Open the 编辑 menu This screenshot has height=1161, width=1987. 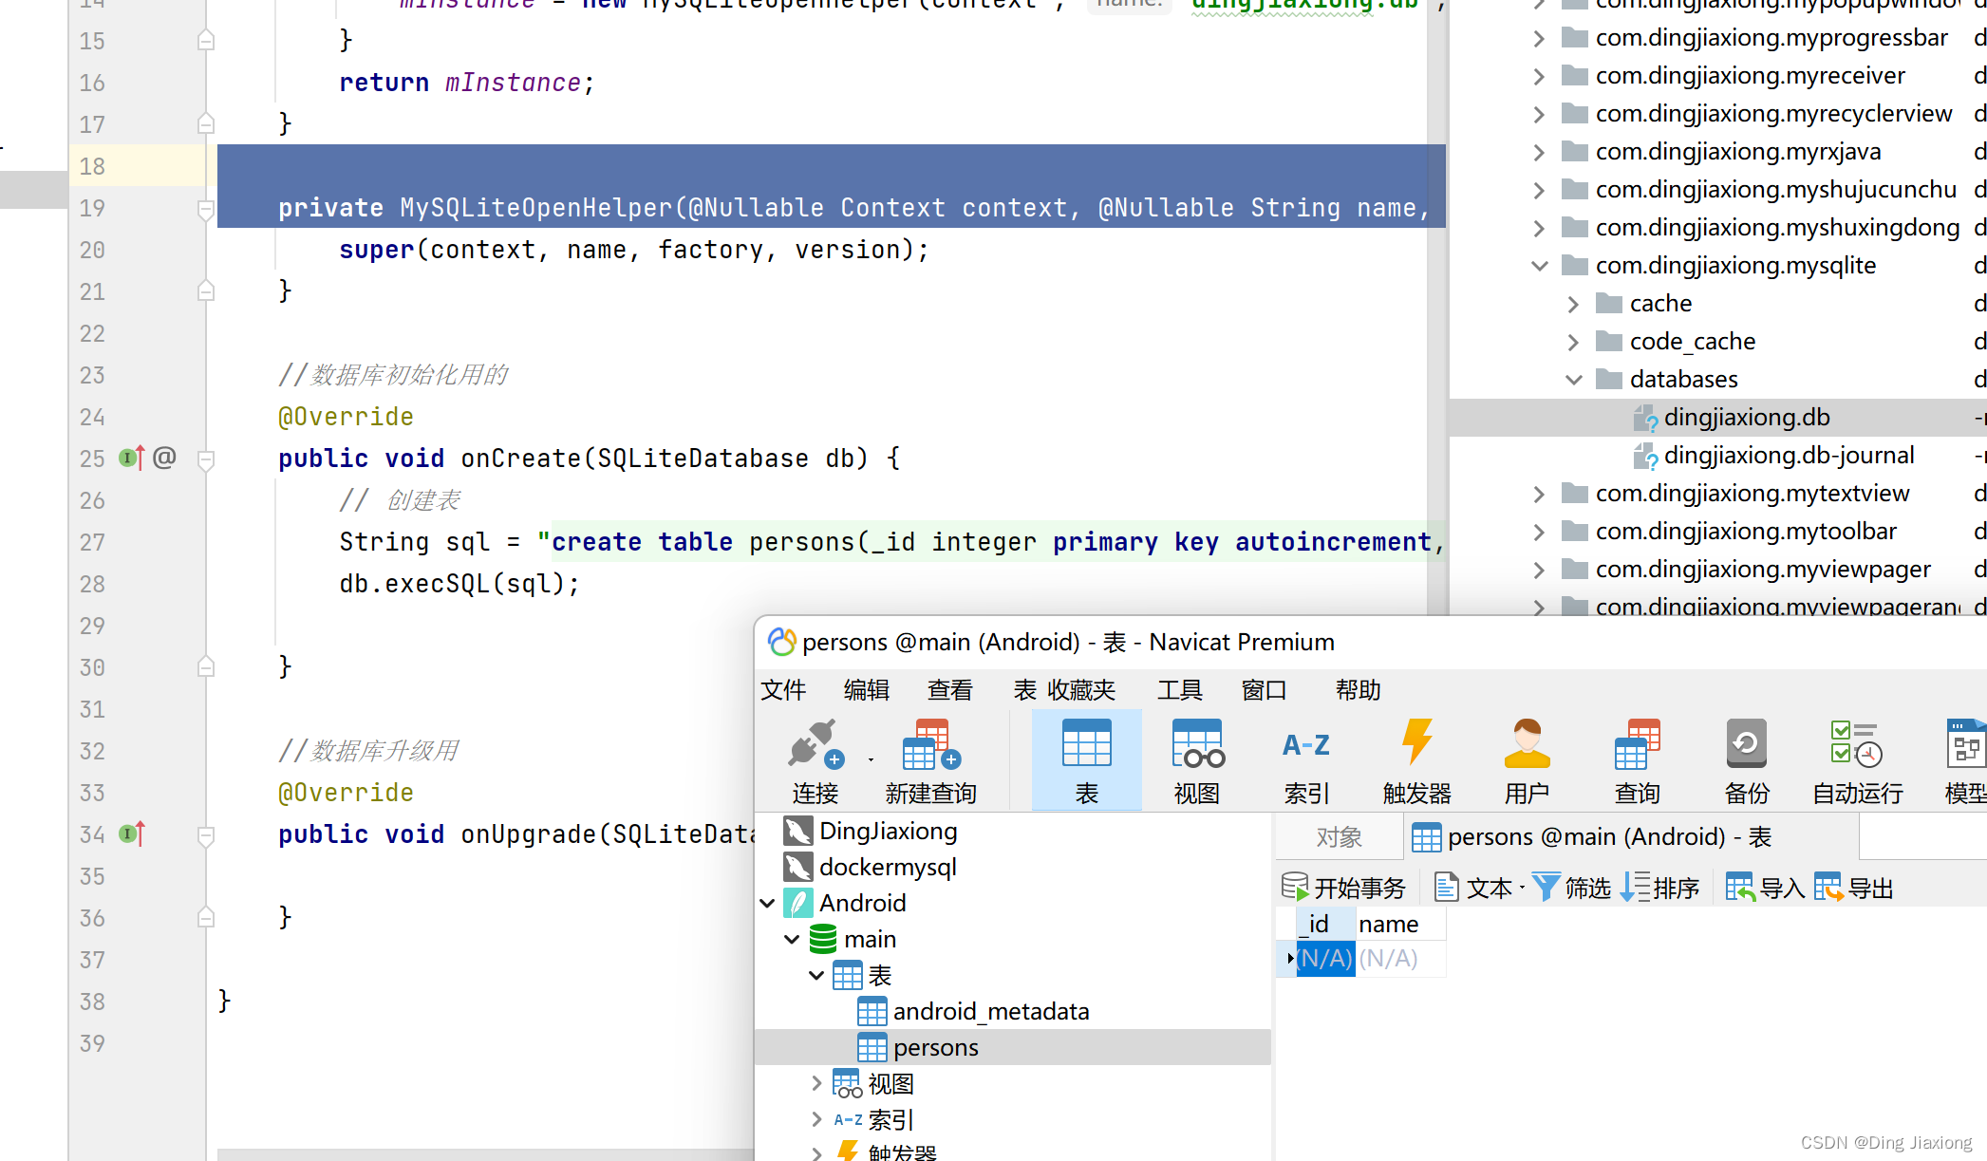click(867, 690)
